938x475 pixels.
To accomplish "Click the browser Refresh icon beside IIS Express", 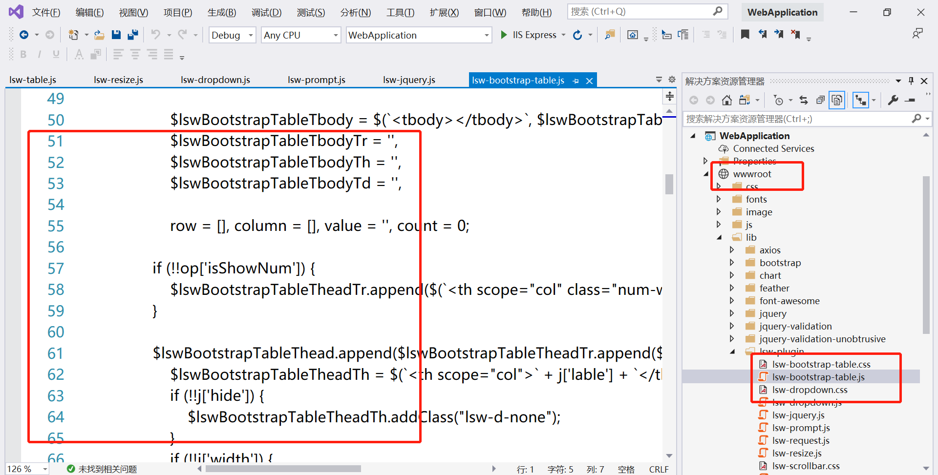I will coord(577,35).
